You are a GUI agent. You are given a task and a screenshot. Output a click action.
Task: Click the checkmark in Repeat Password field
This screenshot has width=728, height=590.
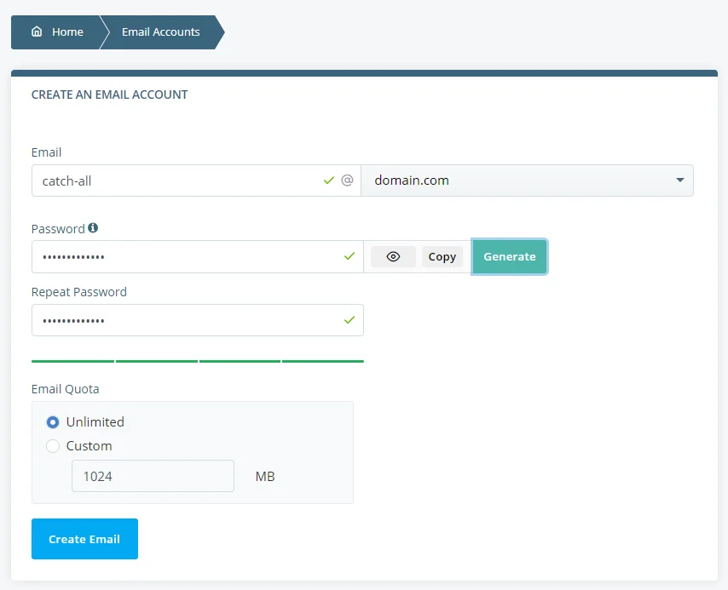click(350, 320)
